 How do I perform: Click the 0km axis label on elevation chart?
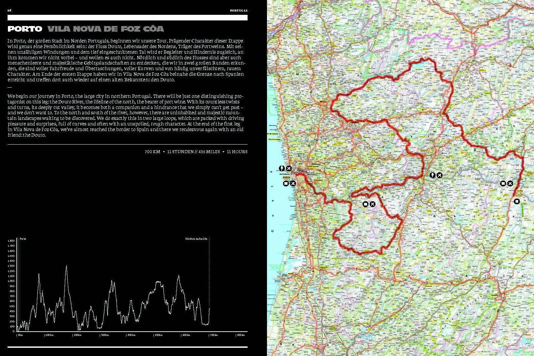tap(20, 335)
